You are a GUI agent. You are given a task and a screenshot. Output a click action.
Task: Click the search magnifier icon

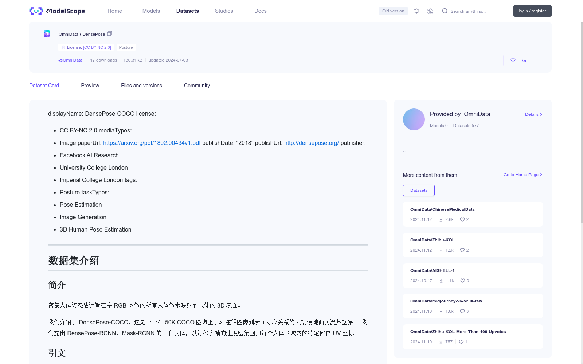click(x=445, y=11)
